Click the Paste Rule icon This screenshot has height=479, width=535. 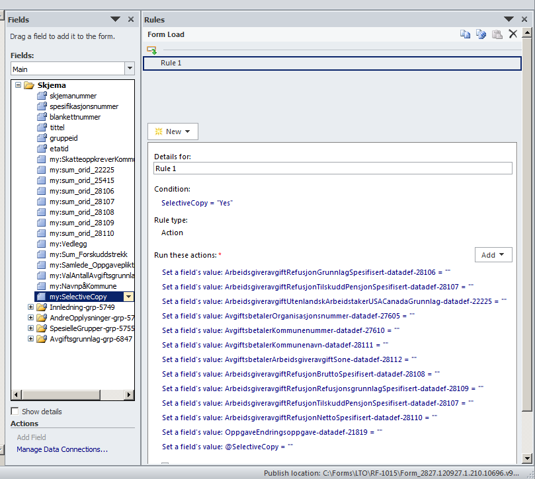tap(497, 34)
